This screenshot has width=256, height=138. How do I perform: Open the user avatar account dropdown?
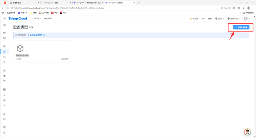click(247, 18)
